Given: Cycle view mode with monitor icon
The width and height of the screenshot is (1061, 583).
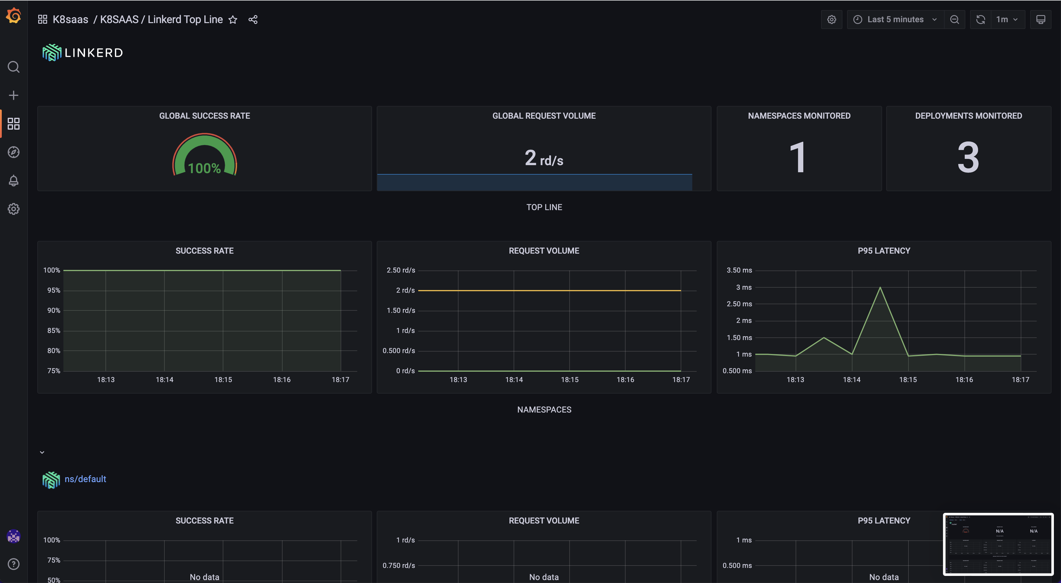Looking at the screenshot, I should (1040, 19).
